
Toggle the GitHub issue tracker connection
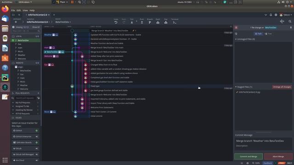37,131
